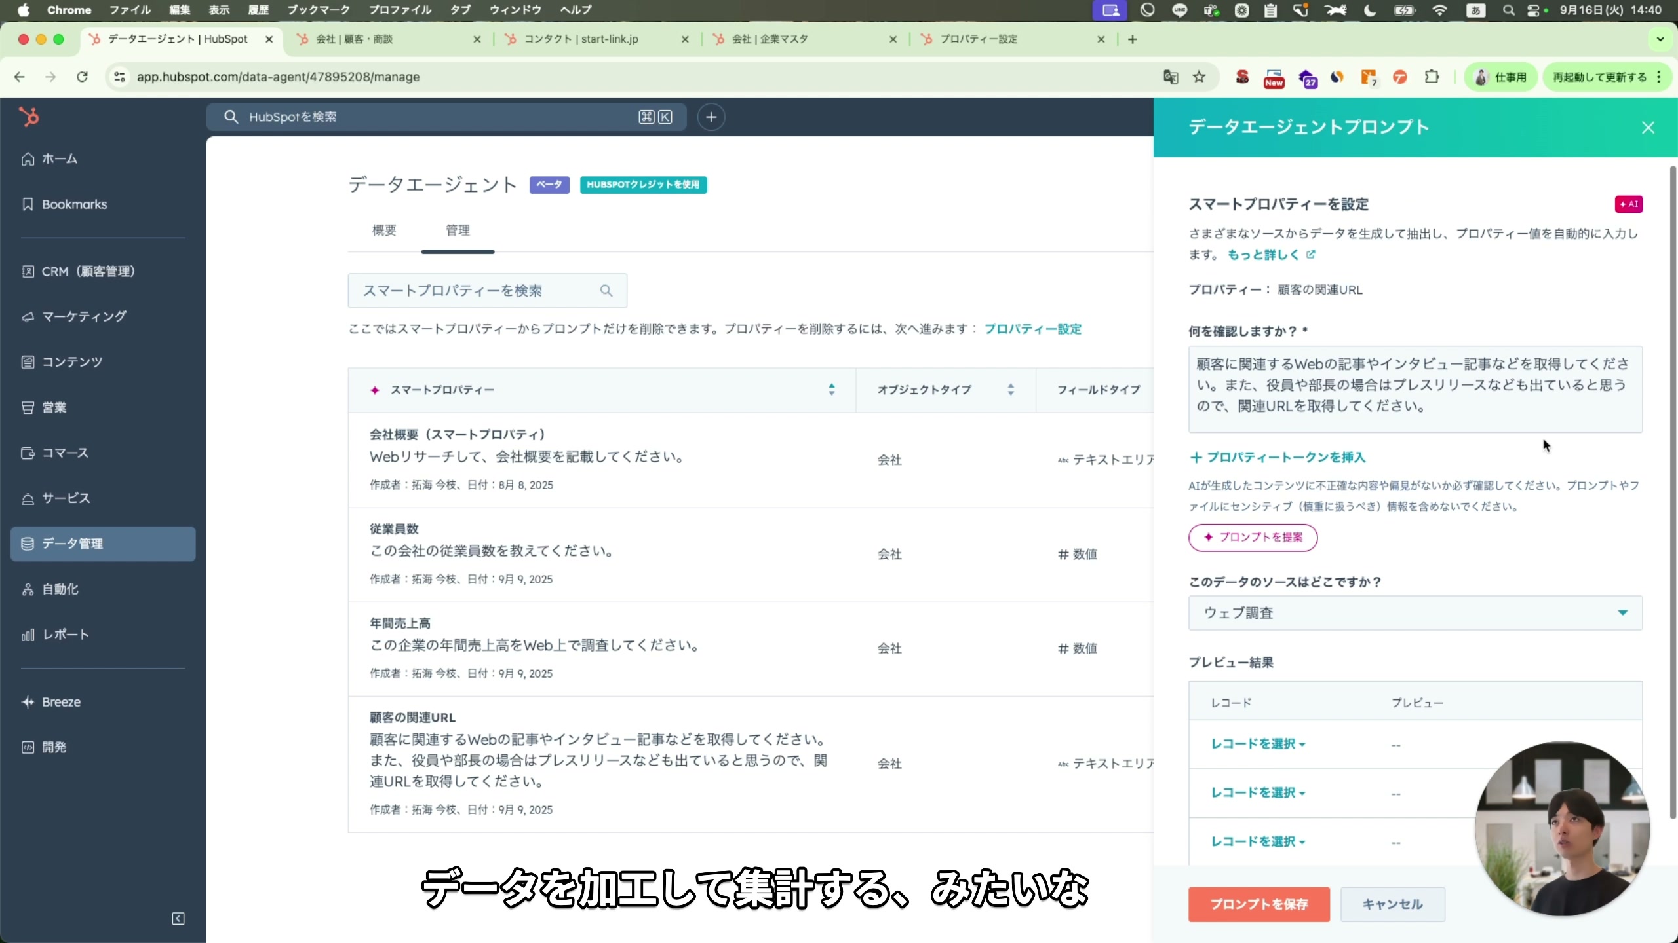Image resolution: width=1678 pixels, height=943 pixels.
Task: Click the プロンプトを保存 button
Action: (1258, 904)
